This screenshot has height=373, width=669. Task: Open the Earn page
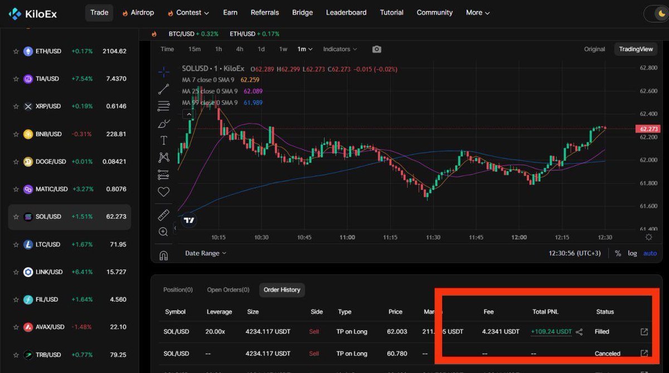pyautogui.click(x=230, y=13)
